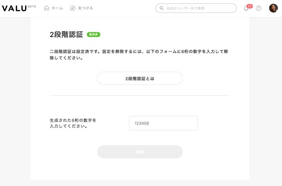Click the house icon in the navigation bar
Screen dimensions: 282x186
point(46,8)
